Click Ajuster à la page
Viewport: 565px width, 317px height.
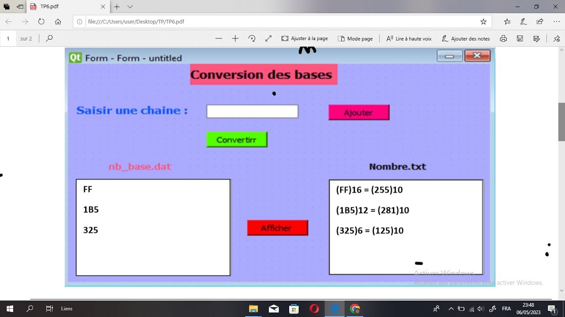click(x=305, y=38)
